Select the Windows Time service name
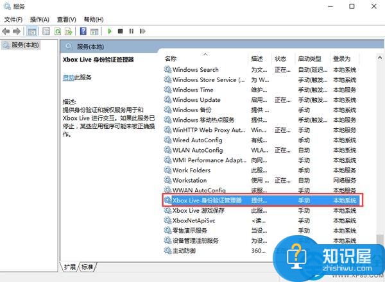385x282 pixels. point(193,90)
